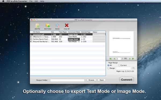Open the Help menu

point(42,1)
